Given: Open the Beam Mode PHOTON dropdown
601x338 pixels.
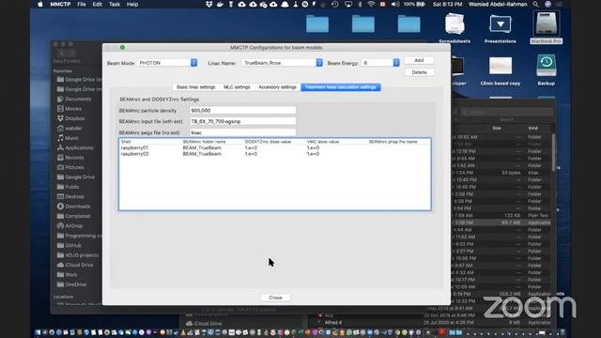Looking at the screenshot, I should pos(167,63).
